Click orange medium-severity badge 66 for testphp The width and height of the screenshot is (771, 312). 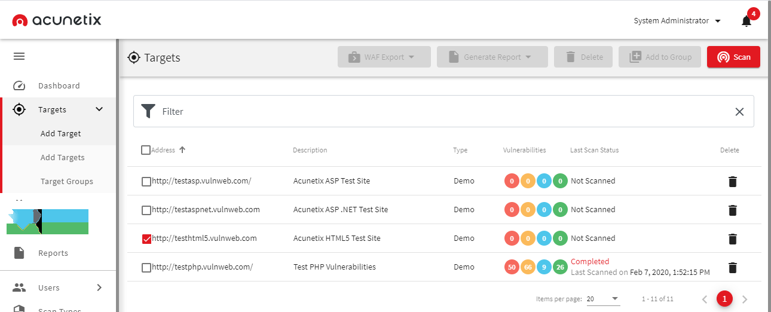[x=528, y=267]
